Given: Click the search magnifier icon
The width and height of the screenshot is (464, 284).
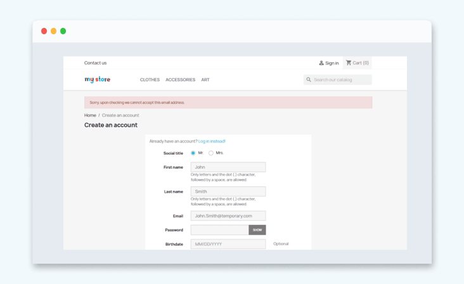Looking at the screenshot, I should coord(309,80).
